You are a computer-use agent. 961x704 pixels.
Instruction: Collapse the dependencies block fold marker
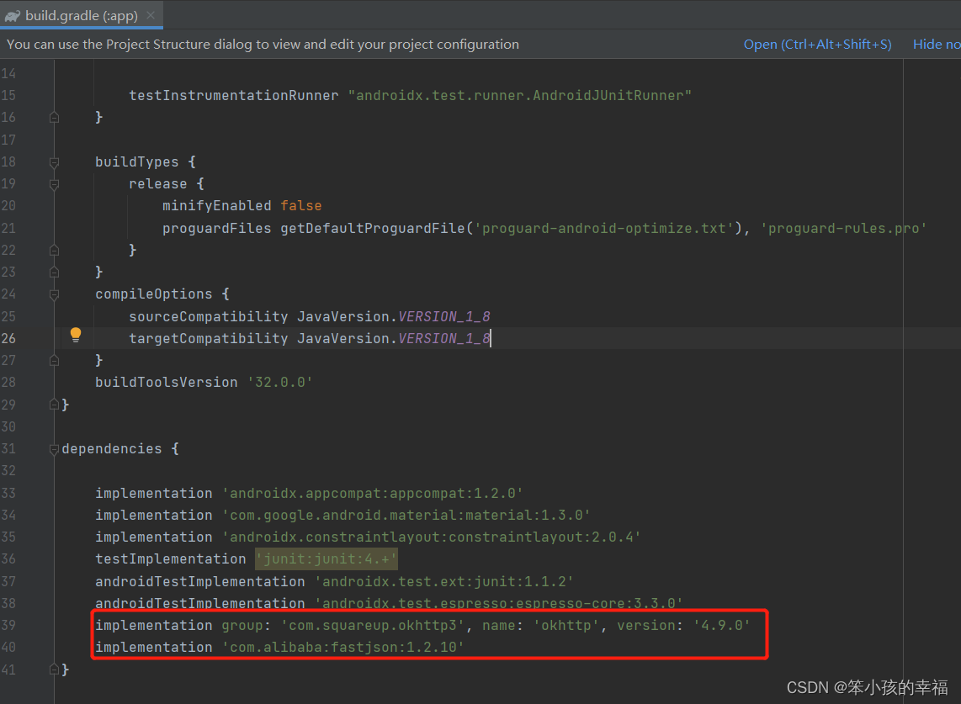point(54,449)
